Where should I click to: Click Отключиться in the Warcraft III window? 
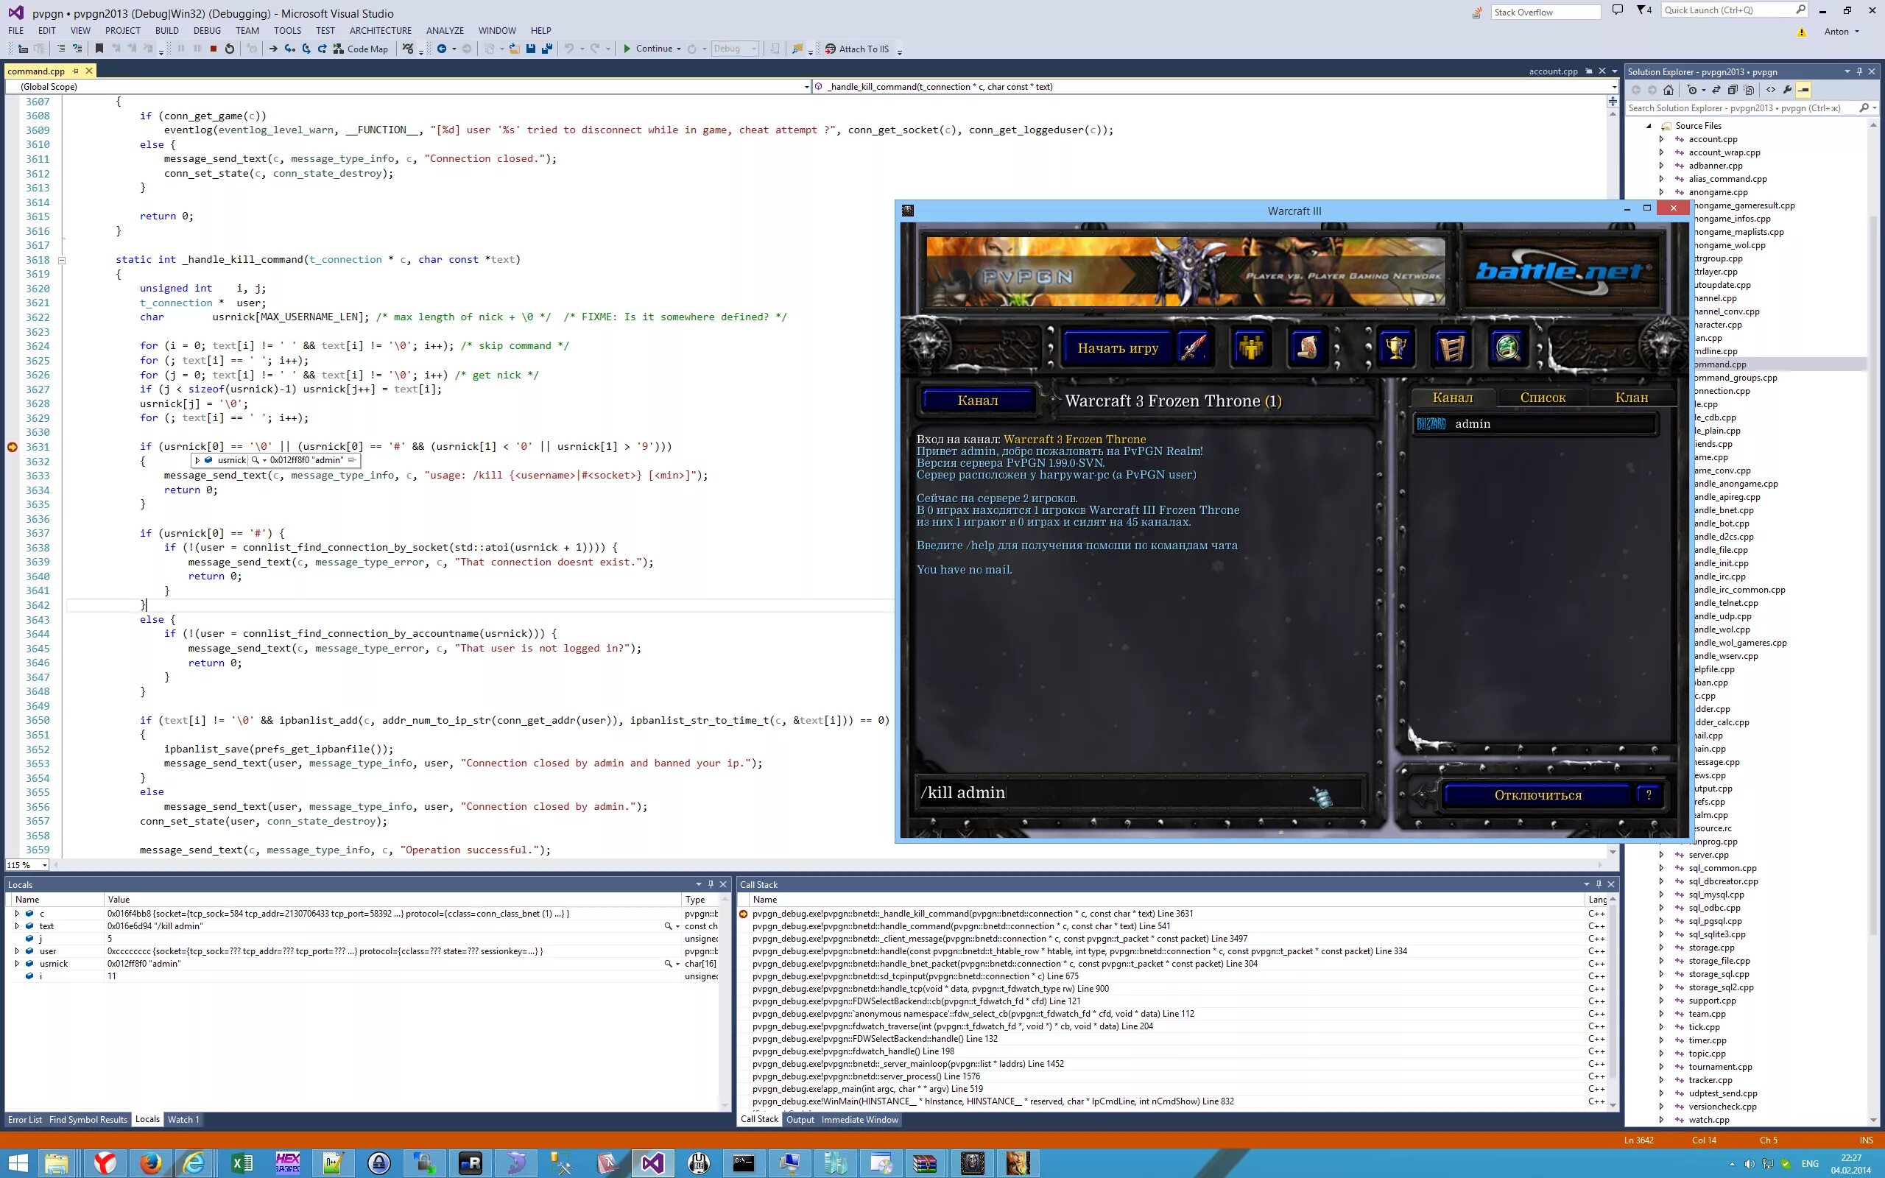1537,794
